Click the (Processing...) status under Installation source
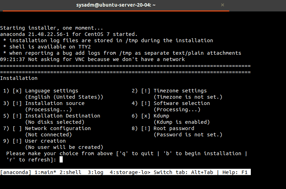286x189 pixels. [x=48, y=109]
